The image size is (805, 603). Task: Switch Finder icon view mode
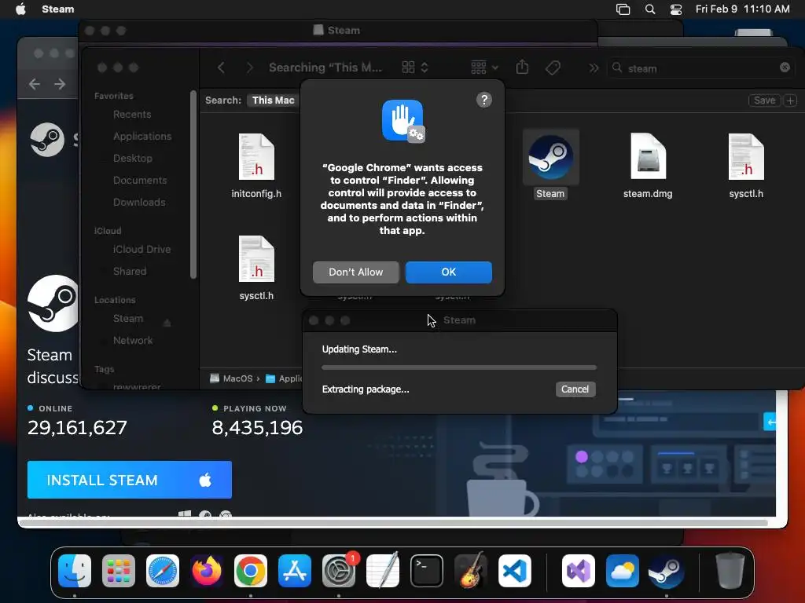point(415,68)
